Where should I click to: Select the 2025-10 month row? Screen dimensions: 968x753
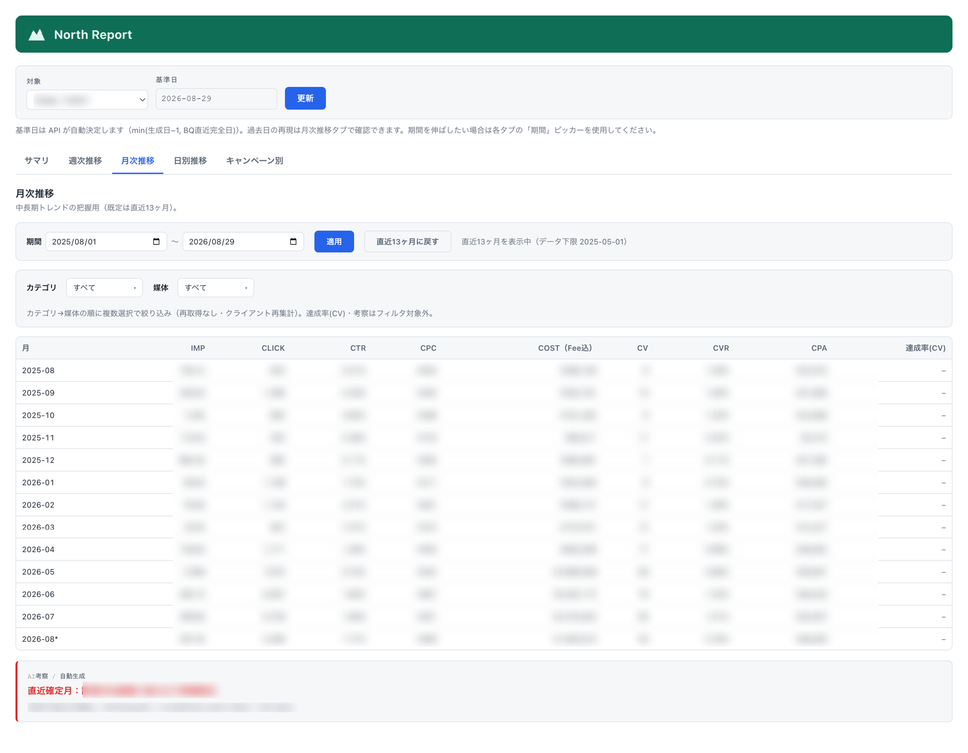(x=484, y=415)
